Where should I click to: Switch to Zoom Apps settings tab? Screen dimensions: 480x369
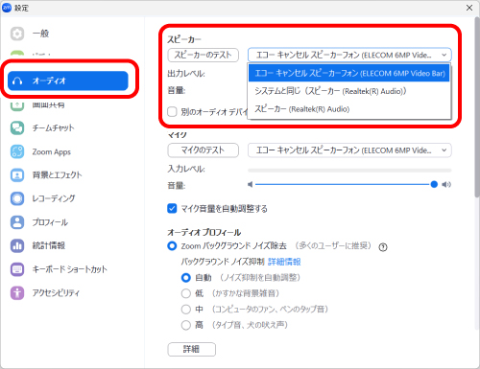[x=52, y=152]
